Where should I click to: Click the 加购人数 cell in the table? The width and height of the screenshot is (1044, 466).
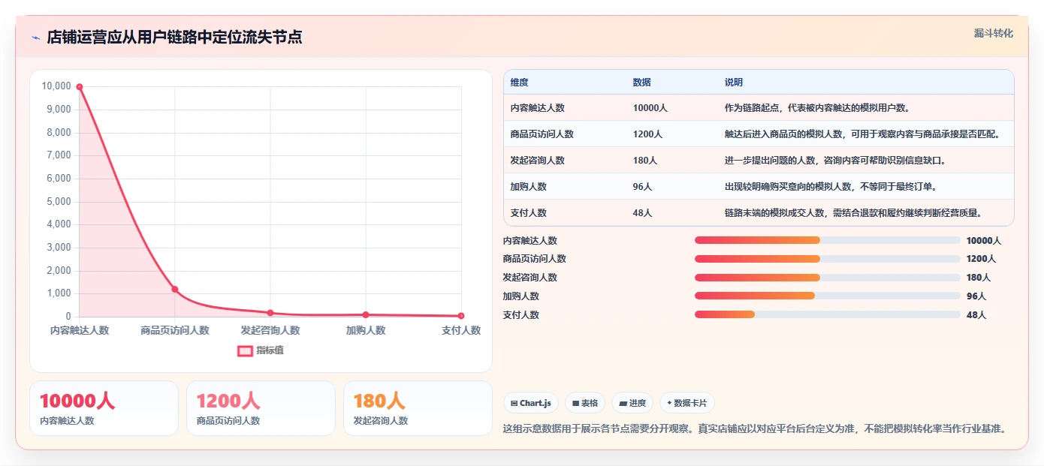pyautogui.click(x=529, y=187)
